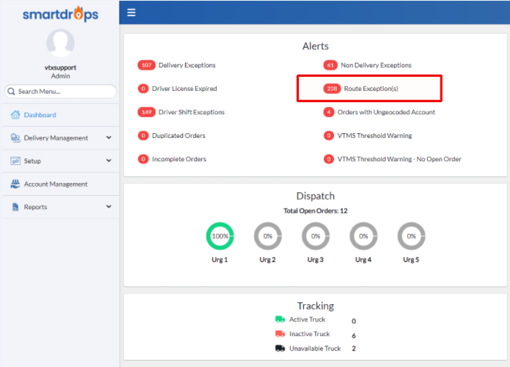Click the Active Truck count 0
Image resolution: width=510 pixels, height=367 pixels.
coord(354,321)
